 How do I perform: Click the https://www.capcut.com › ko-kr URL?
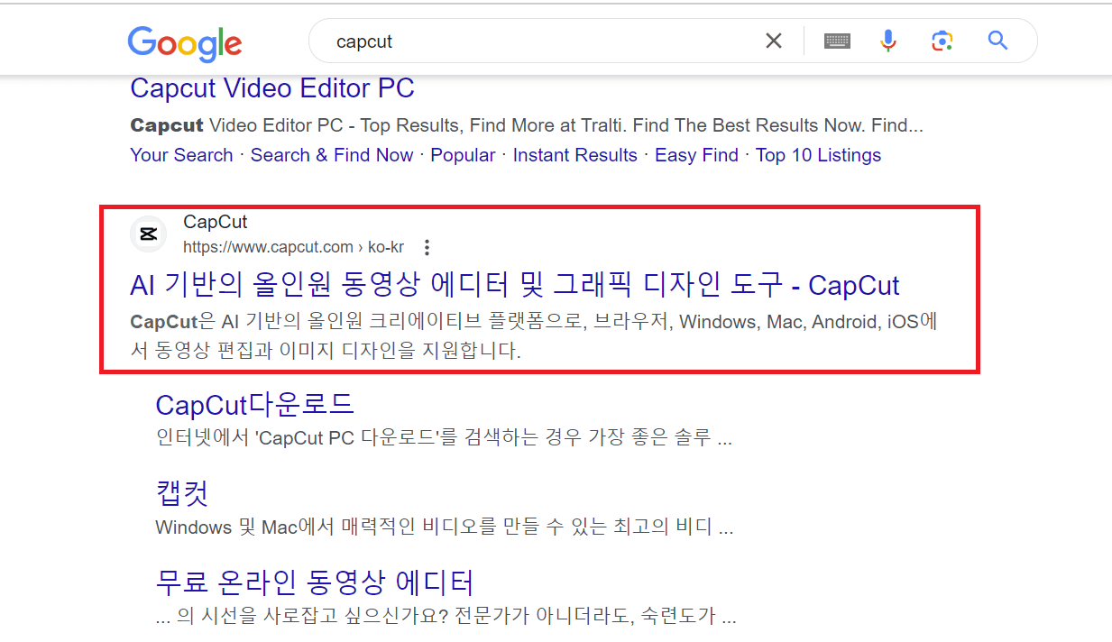(293, 247)
